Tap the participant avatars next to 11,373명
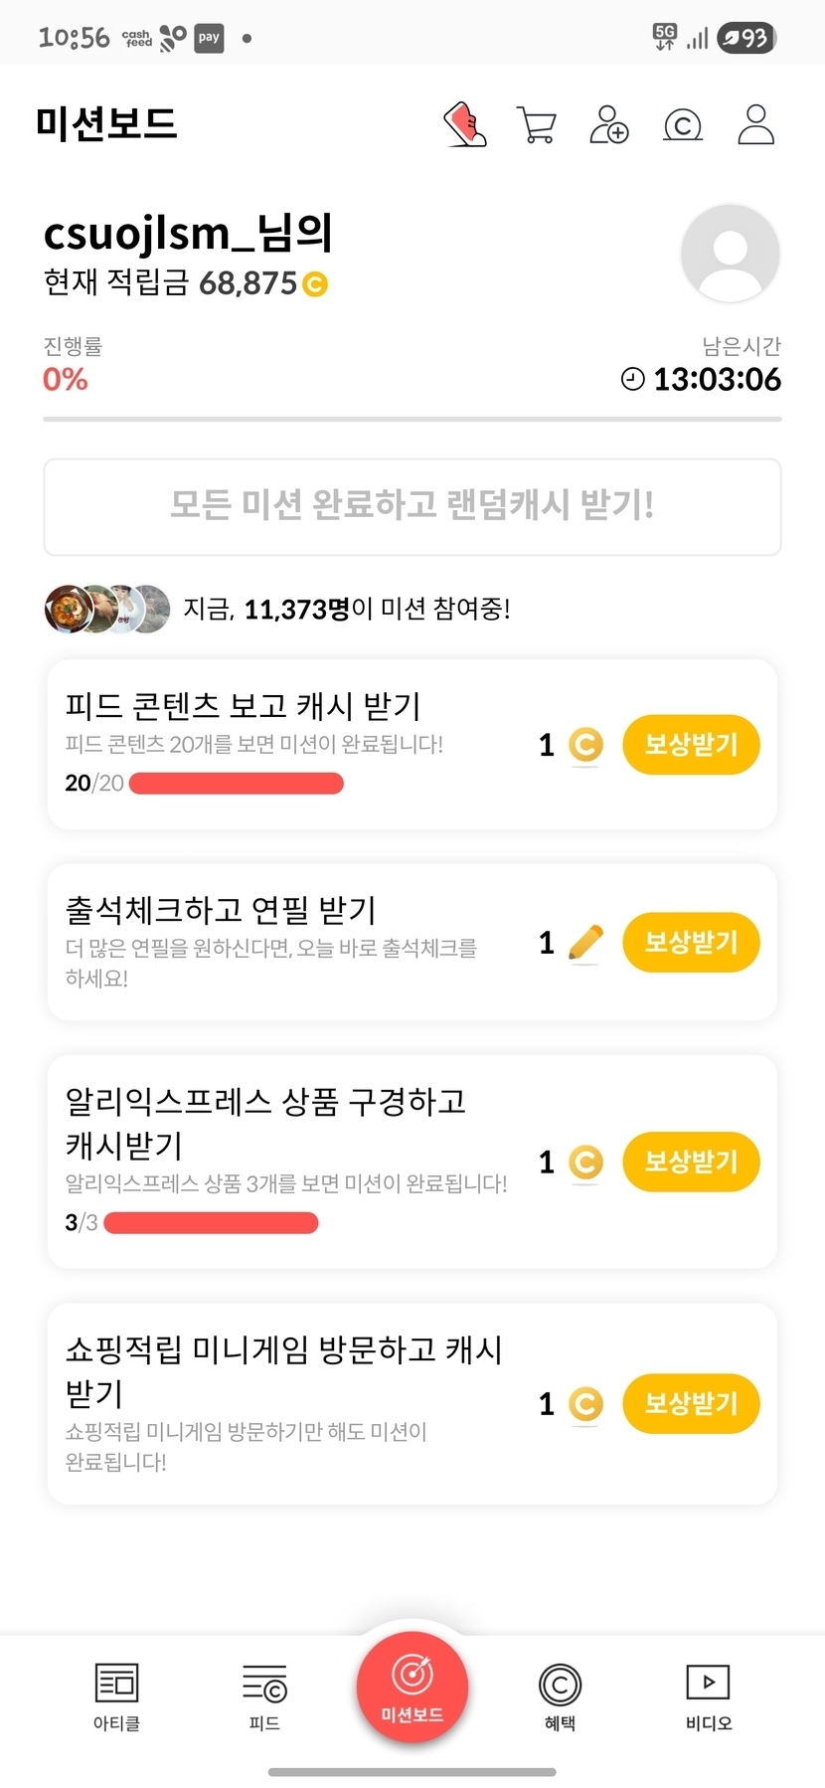 [107, 609]
